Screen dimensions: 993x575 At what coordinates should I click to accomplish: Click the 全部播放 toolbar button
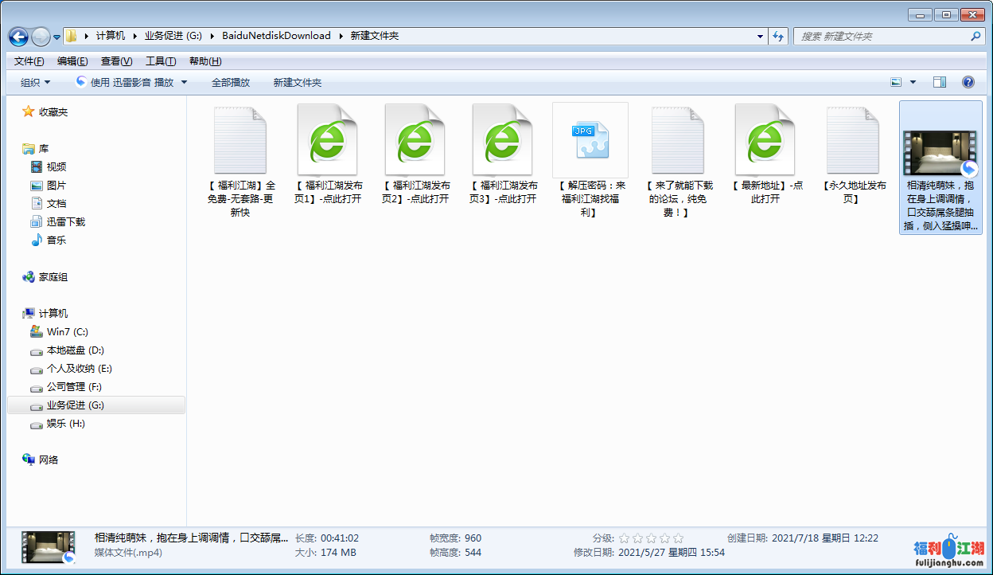coord(231,83)
